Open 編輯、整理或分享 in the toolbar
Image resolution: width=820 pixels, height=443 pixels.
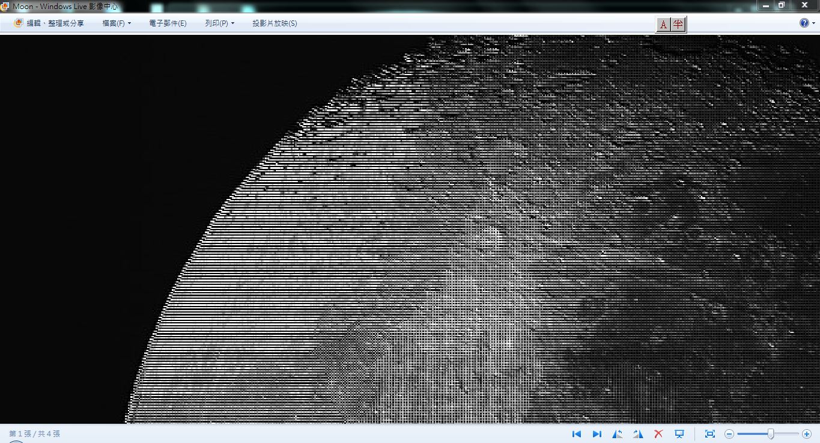[x=49, y=23]
